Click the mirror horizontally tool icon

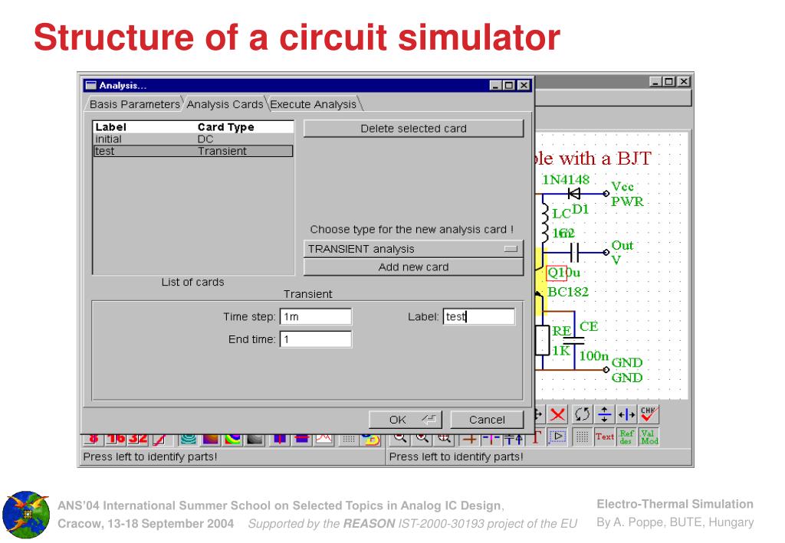point(626,414)
